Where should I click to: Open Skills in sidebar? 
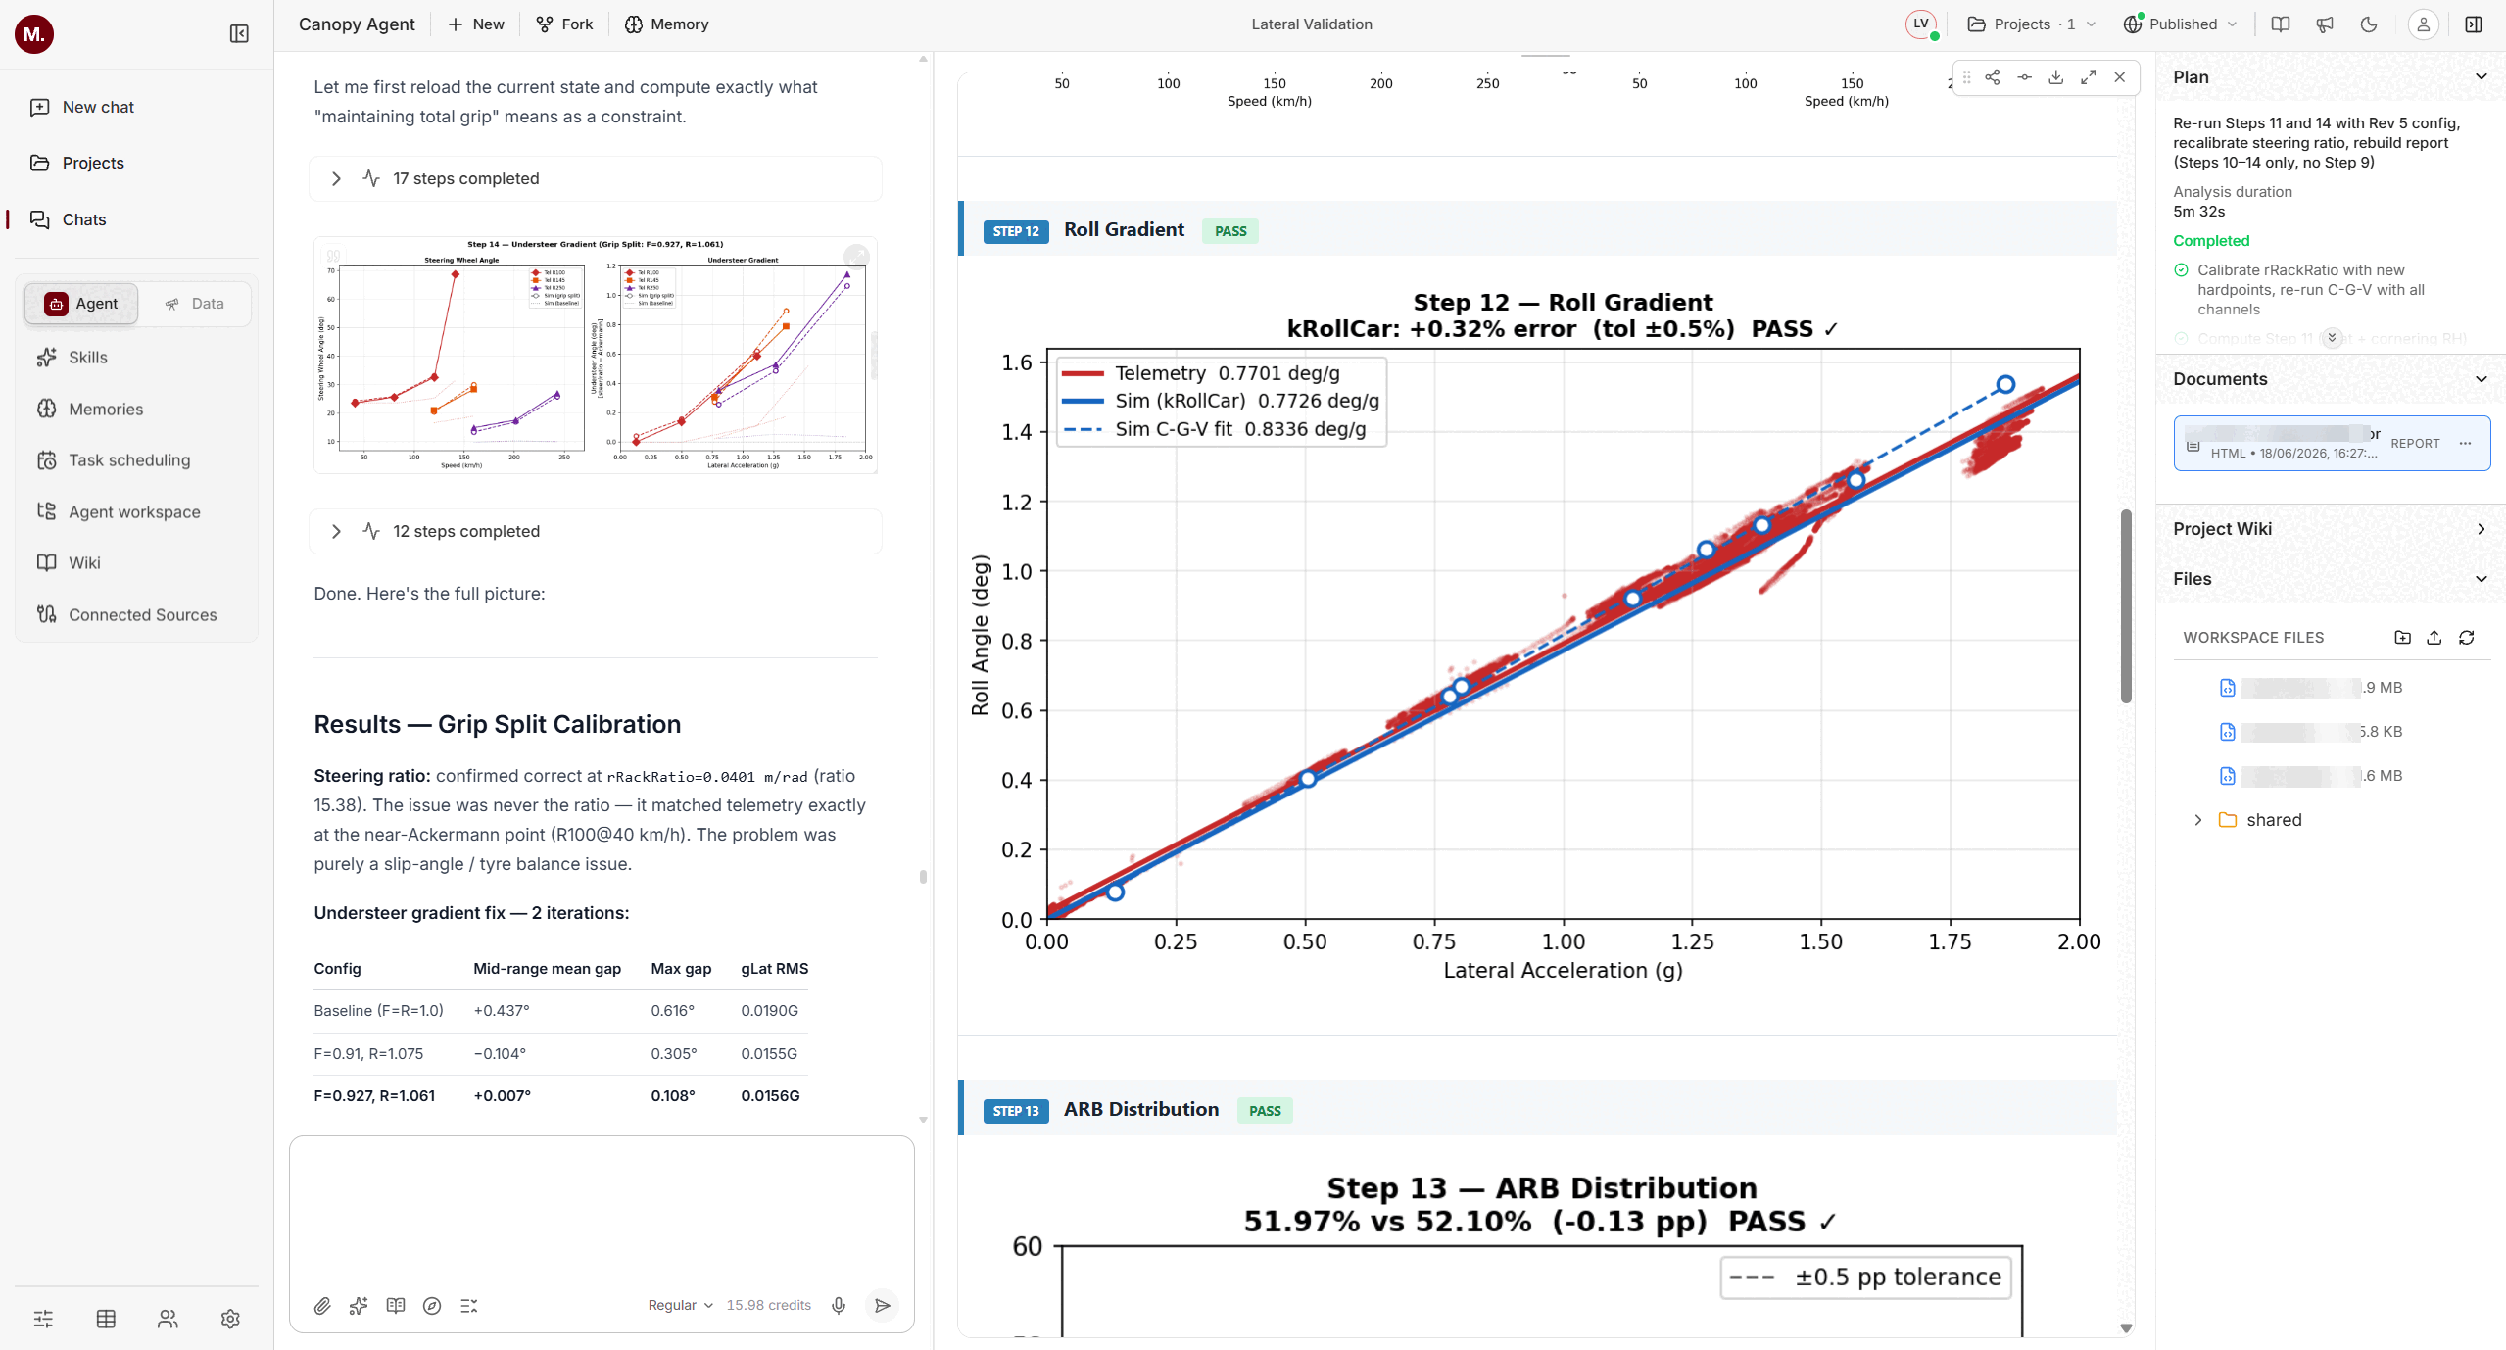pyautogui.click(x=88, y=358)
